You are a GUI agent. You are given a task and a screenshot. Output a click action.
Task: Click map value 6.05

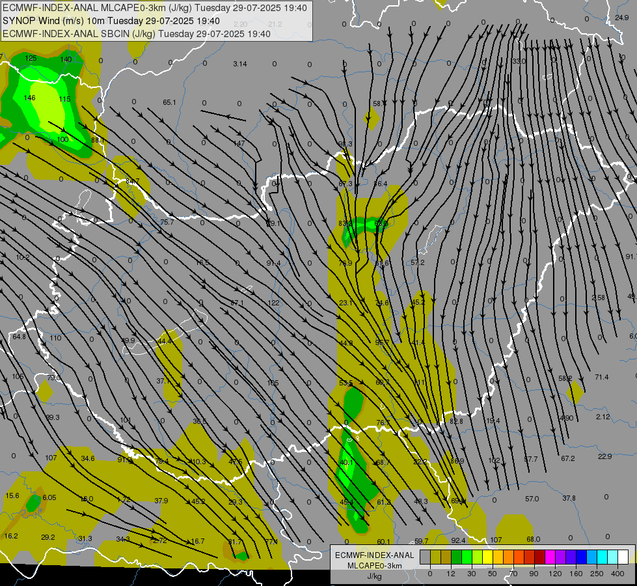click(x=49, y=497)
